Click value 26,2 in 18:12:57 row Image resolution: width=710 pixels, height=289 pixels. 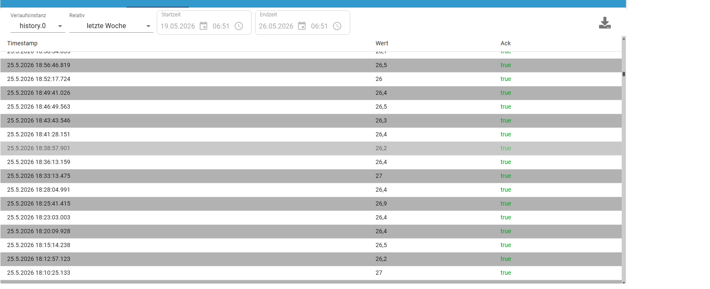[381, 259]
